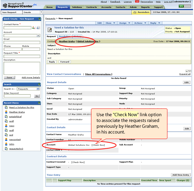Click the Reminders bell icon
Screen dimensions: 194x191
click(x=135, y=12)
